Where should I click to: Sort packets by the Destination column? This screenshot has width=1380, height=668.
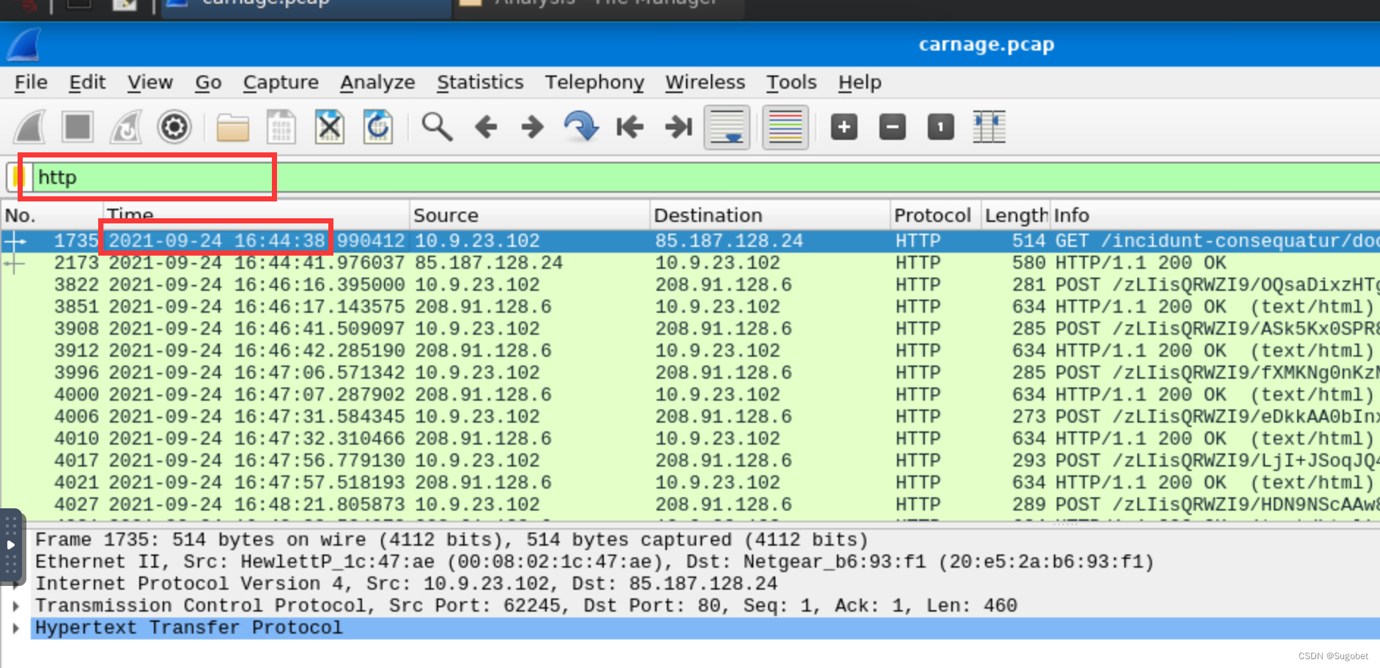tap(770, 215)
